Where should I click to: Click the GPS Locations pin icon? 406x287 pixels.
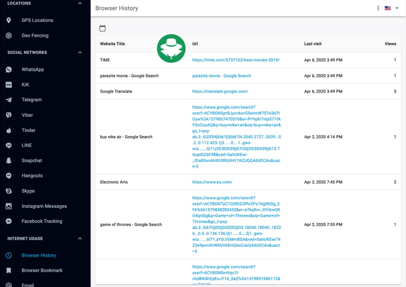pyautogui.click(x=9, y=20)
